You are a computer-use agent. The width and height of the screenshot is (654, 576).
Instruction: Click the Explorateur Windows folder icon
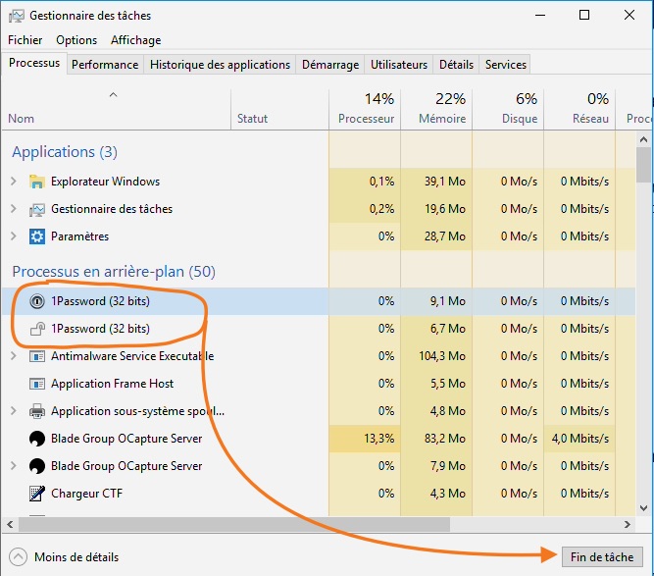pyautogui.click(x=37, y=182)
